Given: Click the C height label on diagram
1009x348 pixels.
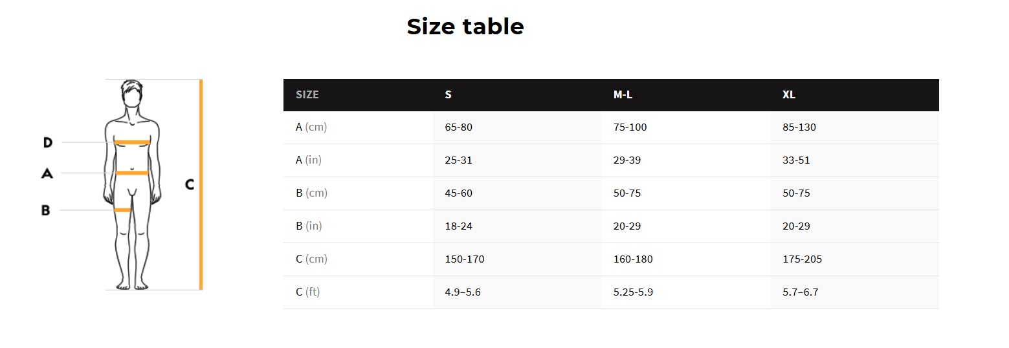Looking at the screenshot, I should 189,184.
